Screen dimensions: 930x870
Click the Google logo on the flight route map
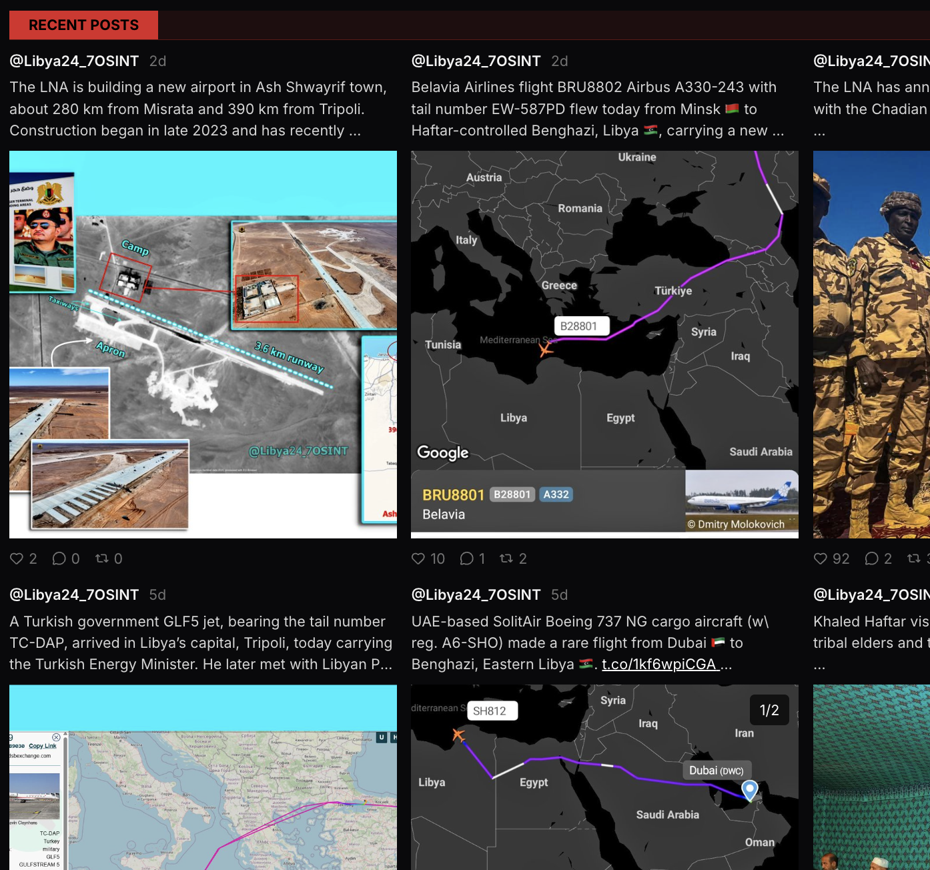442,452
